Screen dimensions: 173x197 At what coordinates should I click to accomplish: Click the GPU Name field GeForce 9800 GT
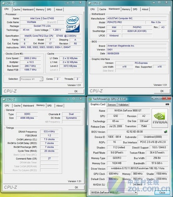(x=128, y=111)
